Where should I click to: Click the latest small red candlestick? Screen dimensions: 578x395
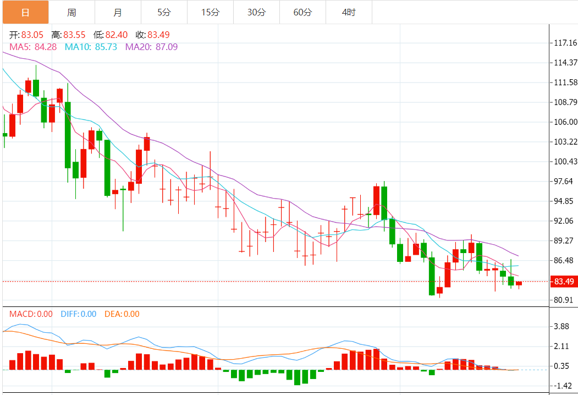[519, 284]
